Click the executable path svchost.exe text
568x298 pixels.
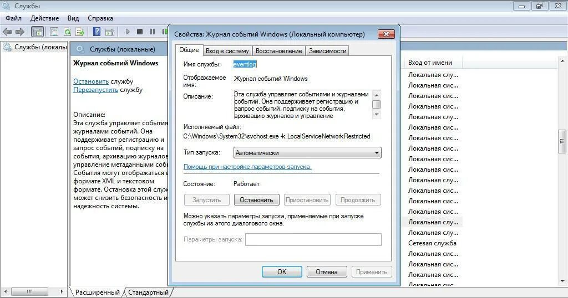(x=277, y=136)
